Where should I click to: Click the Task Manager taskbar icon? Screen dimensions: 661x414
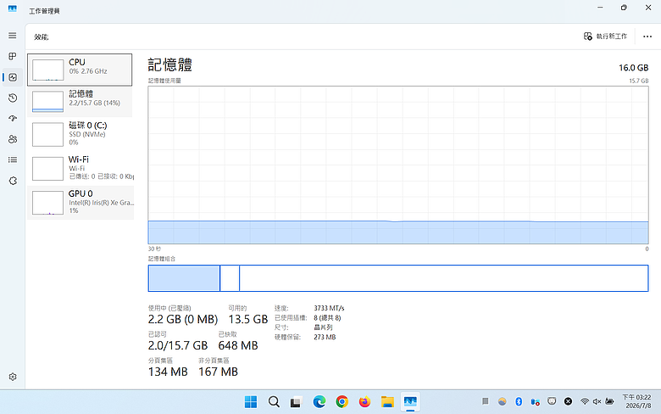tap(410, 402)
